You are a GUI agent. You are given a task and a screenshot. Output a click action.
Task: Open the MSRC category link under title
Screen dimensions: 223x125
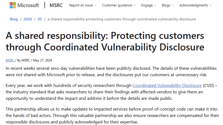click(x=10, y=60)
